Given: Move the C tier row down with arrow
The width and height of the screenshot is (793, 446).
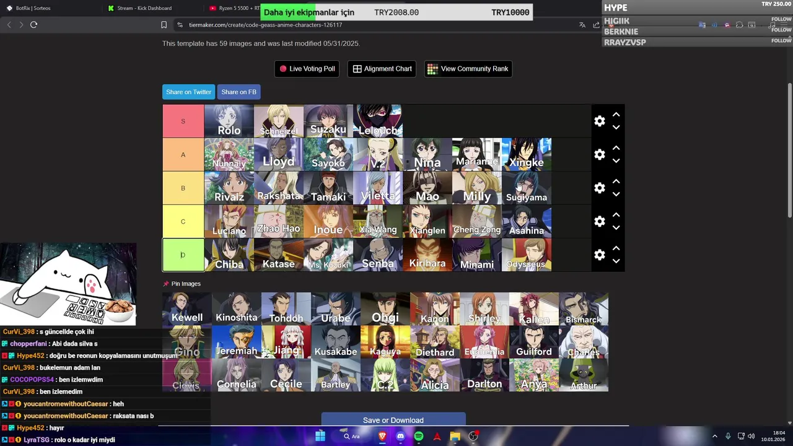Looking at the screenshot, I should pos(616,228).
